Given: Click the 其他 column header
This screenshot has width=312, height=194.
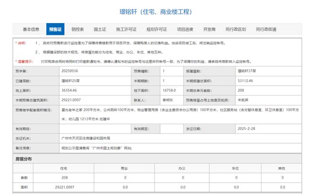Looking at the screenshot, I should click(281, 169).
